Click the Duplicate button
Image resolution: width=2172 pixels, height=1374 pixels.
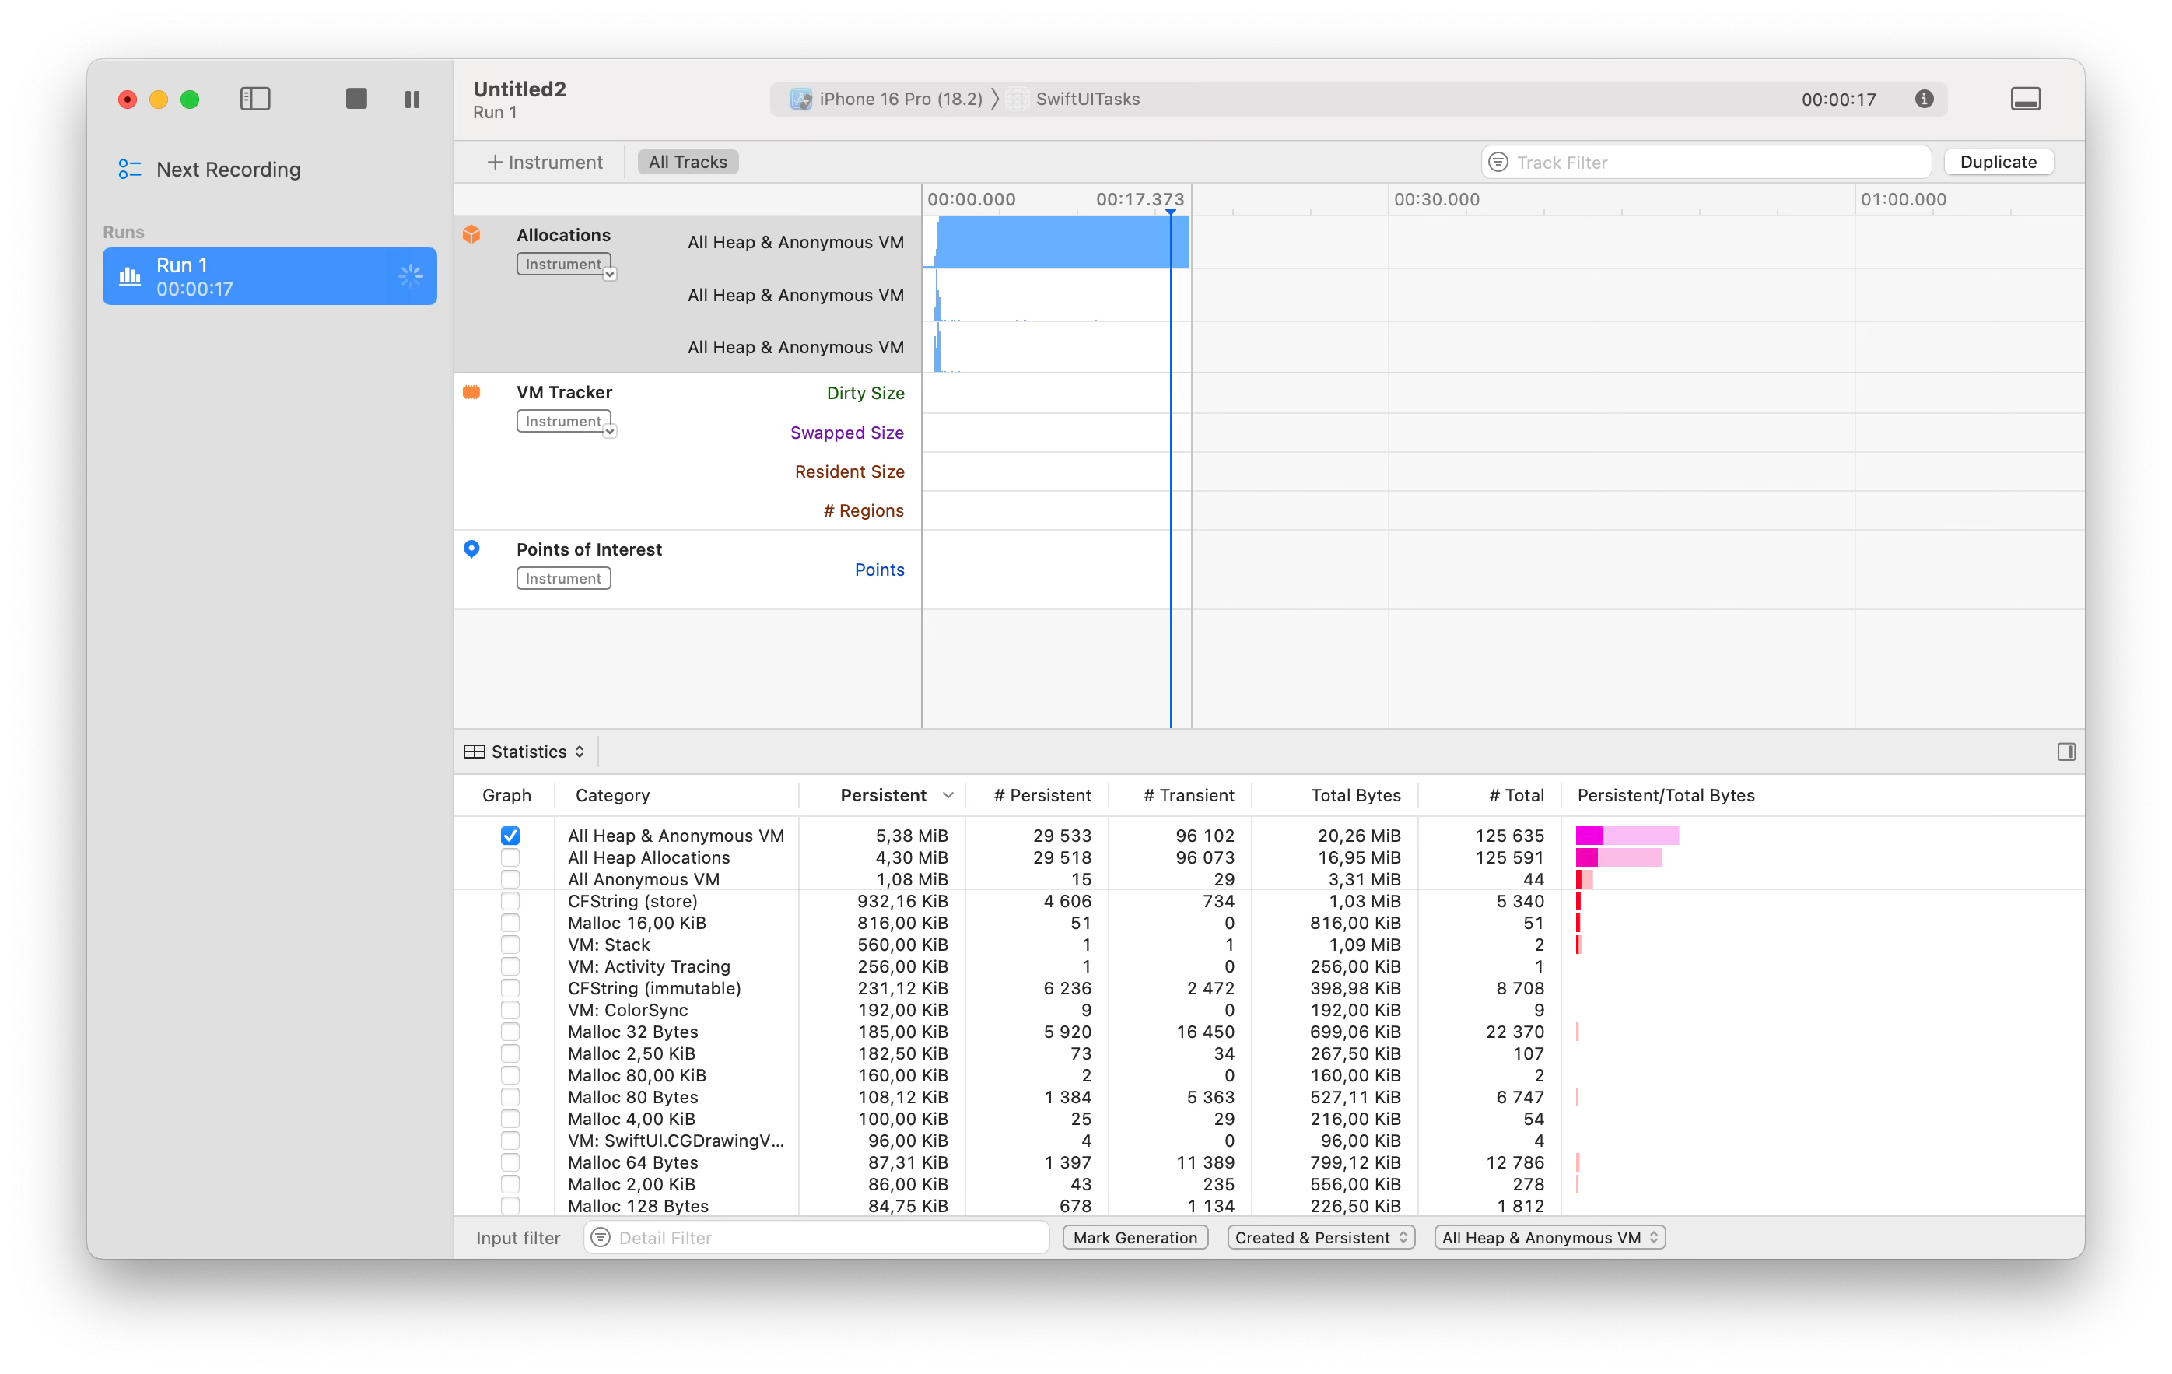coord(1998,163)
